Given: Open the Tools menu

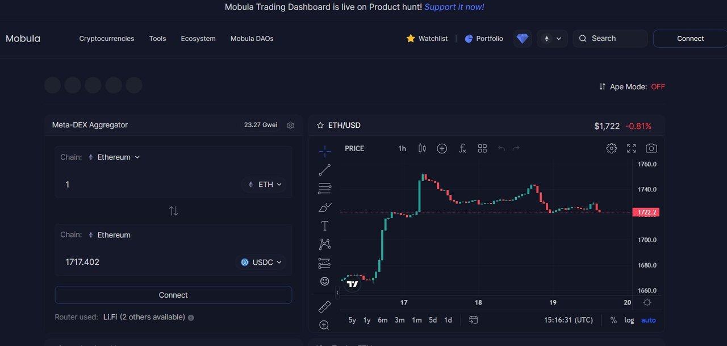Looking at the screenshot, I should [157, 39].
